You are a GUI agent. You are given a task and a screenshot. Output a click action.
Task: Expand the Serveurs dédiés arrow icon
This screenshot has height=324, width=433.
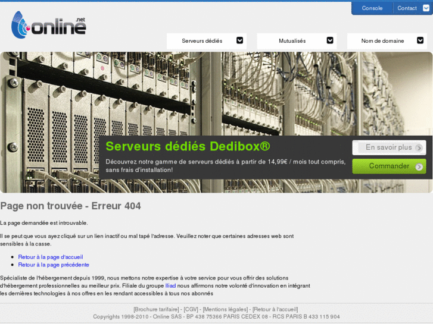click(x=239, y=40)
